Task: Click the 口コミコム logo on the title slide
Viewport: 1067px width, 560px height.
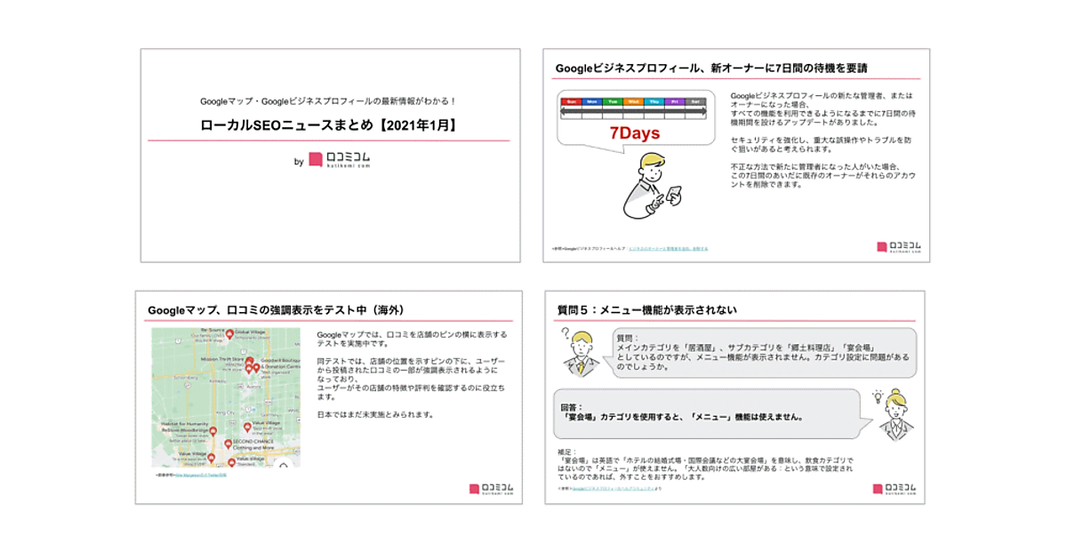Action: [x=339, y=161]
